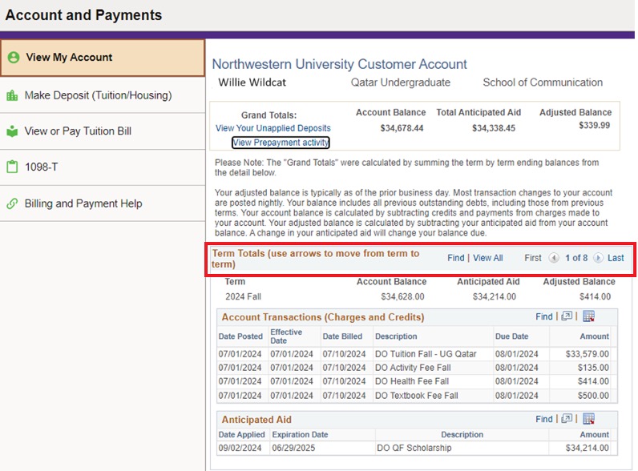
Task: Click the 09/02/2024 Date Applied cell
Action: point(240,448)
